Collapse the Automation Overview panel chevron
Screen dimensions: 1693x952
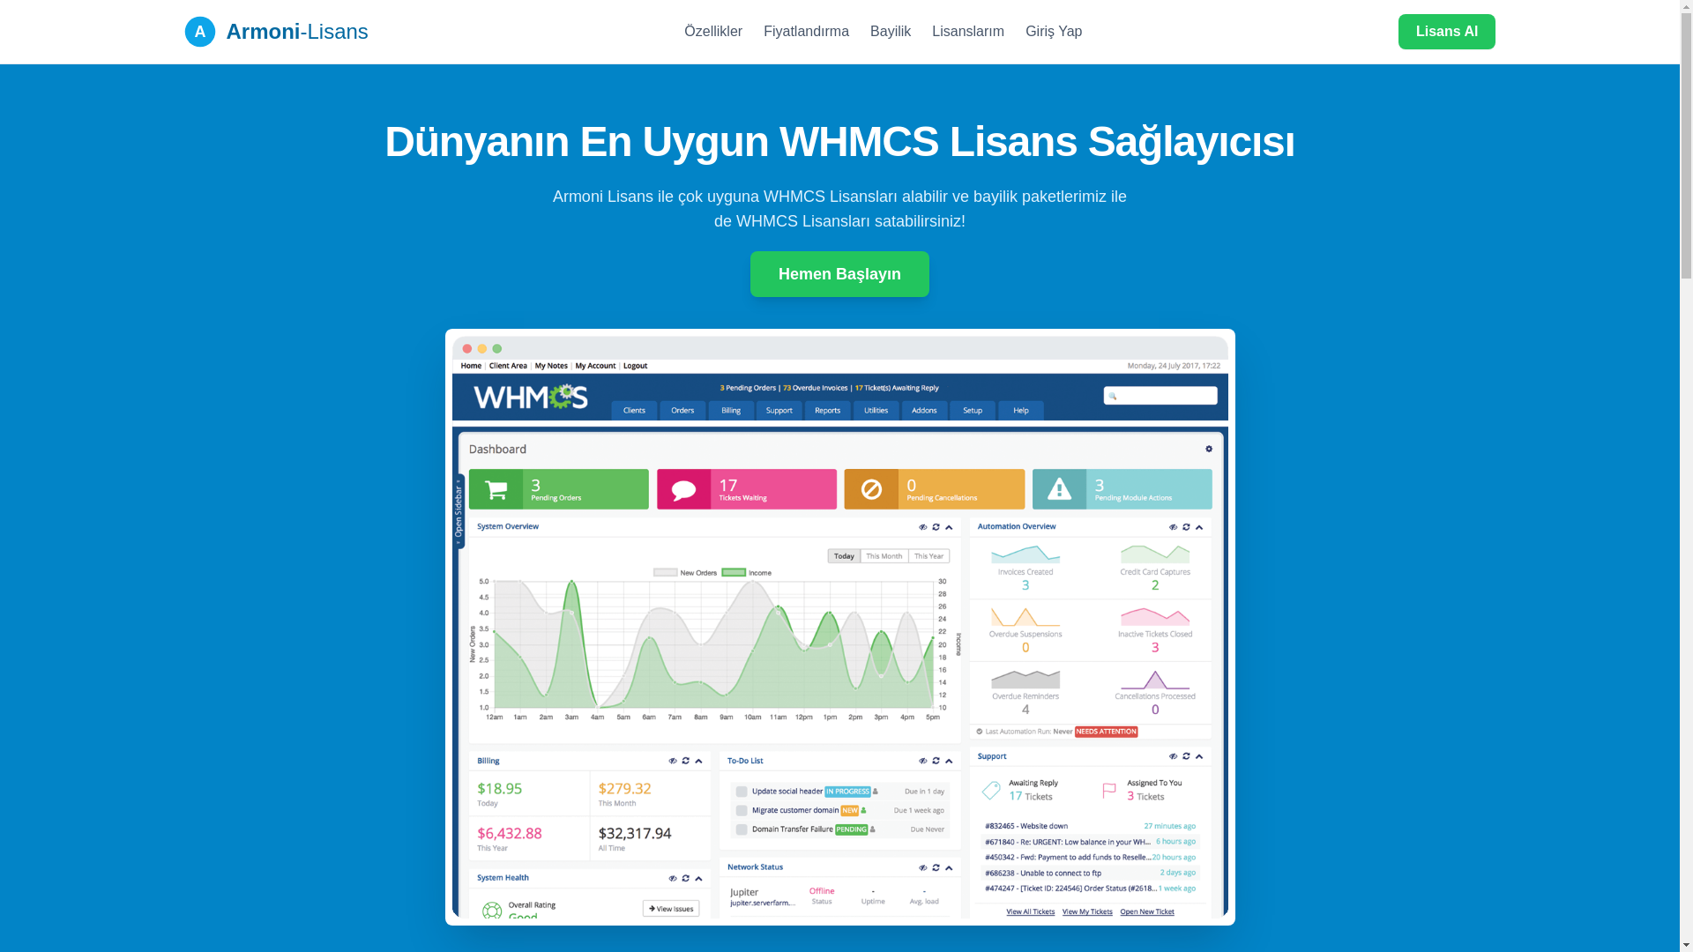pyautogui.click(x=1199, y=527)
